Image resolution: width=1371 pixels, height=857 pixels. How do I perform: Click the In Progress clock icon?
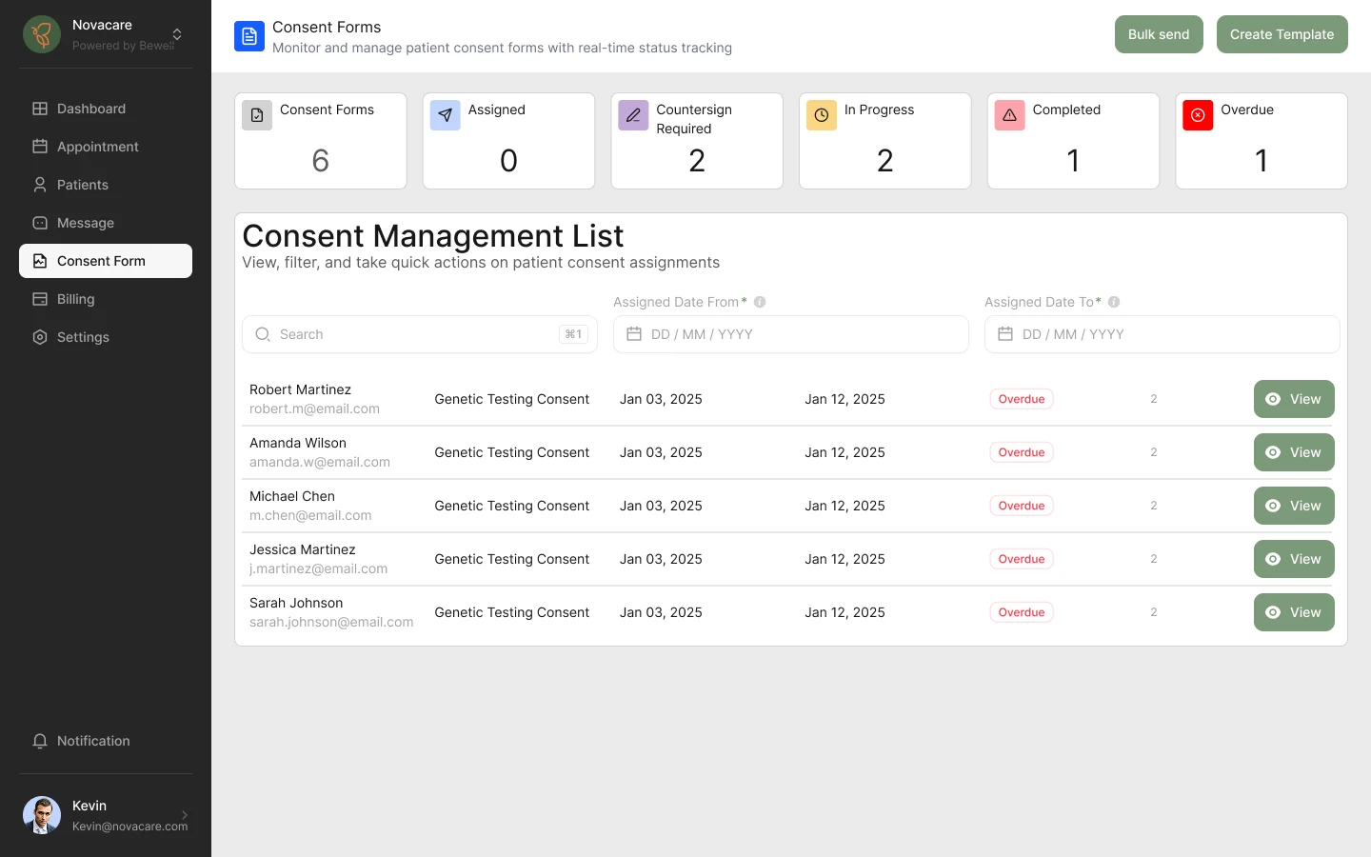coord(822,115)
